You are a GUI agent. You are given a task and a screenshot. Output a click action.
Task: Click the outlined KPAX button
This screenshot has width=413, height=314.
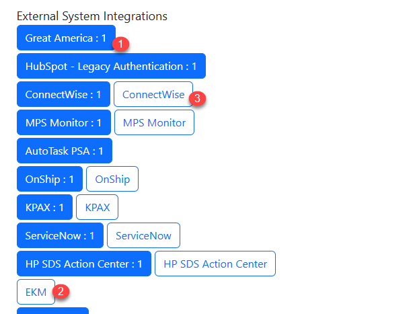pos(97,207)
